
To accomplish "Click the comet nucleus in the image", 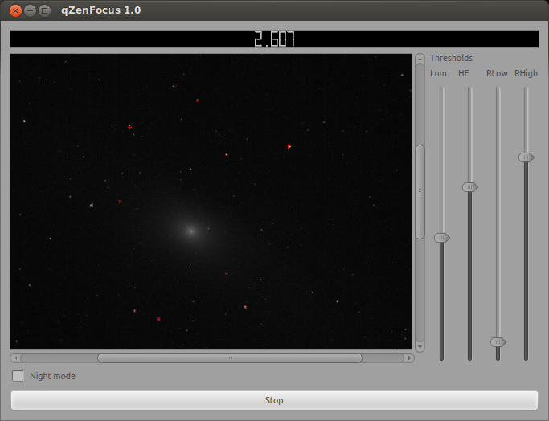I will pyautogui.click(x=191, y=231).
